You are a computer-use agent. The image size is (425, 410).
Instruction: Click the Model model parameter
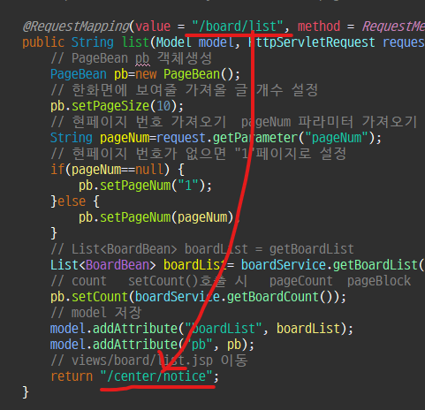[195, 42]
